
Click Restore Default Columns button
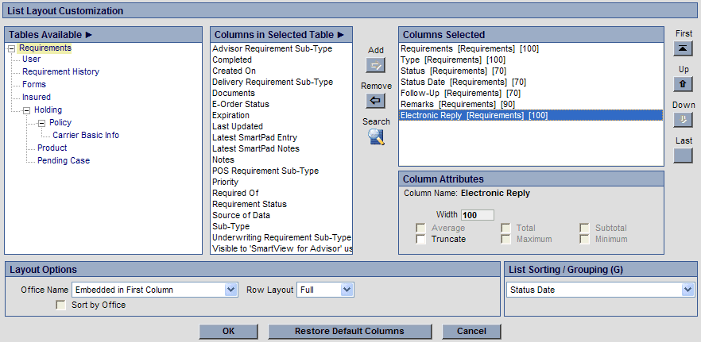pos(349,331)
